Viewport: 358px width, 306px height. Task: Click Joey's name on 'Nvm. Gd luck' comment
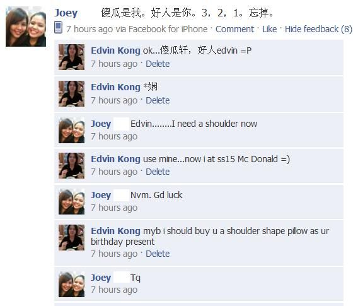[101, 195]
